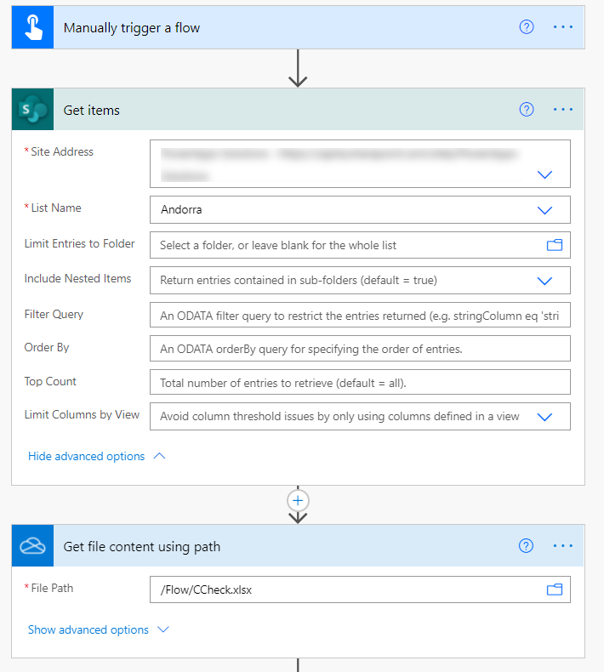
Task: Click the Top Count input field
Action: click(360, 382)
